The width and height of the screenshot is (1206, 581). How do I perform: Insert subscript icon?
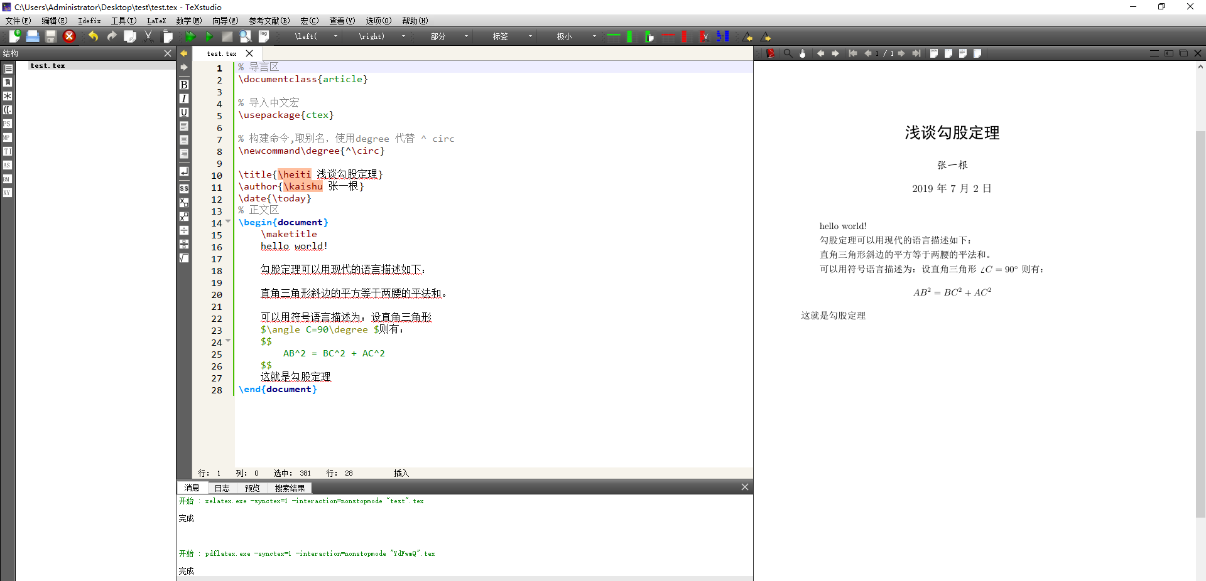184,202
